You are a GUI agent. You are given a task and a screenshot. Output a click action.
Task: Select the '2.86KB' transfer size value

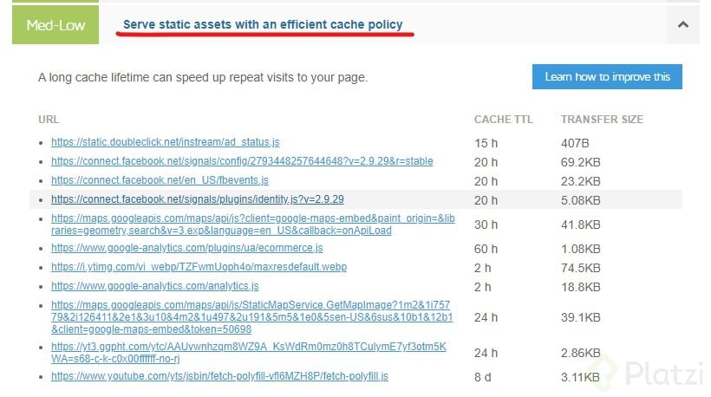click(580, 353)
